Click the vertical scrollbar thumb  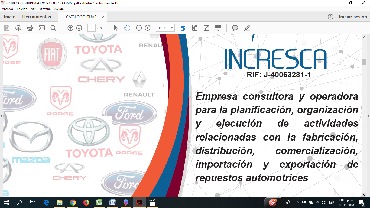[x=365, y=62]
